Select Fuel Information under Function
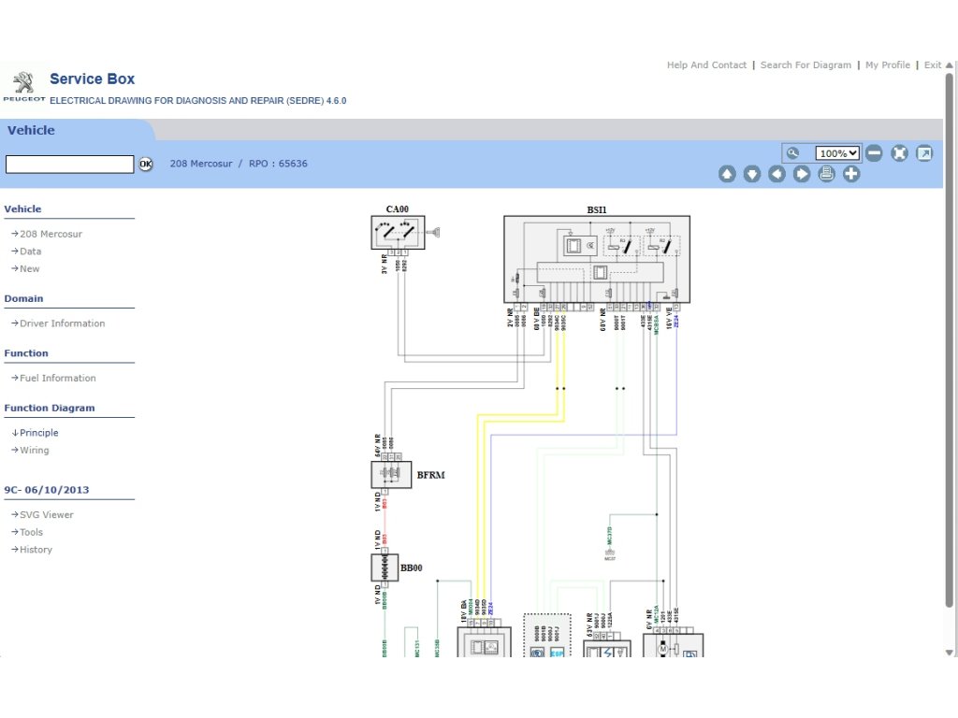 click(57, 379)
